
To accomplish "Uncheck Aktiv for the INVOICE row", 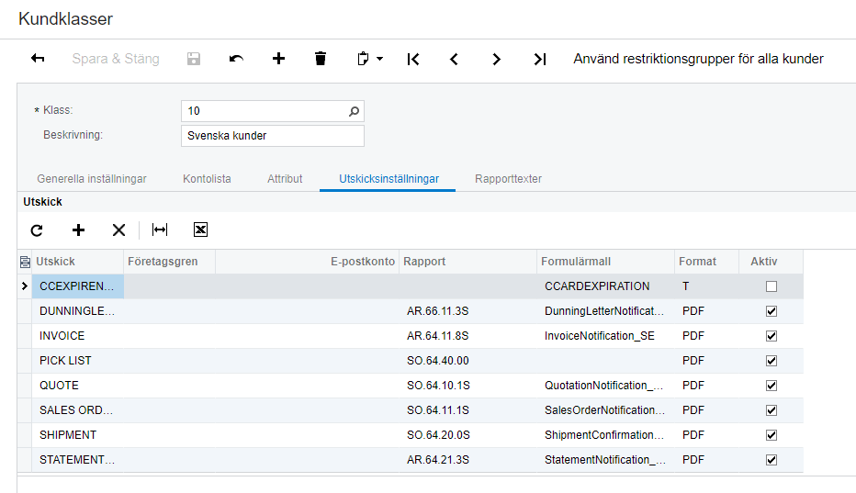I will pyautogui.click(x=772, y=336).
